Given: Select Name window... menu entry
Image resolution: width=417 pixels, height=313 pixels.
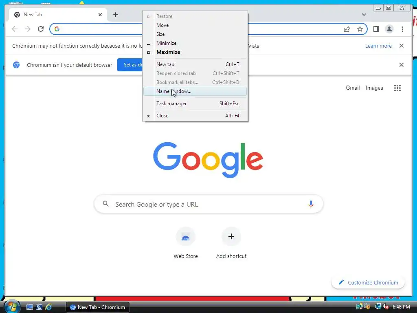Looking at the screenshot, I should (x=195, y=91).
